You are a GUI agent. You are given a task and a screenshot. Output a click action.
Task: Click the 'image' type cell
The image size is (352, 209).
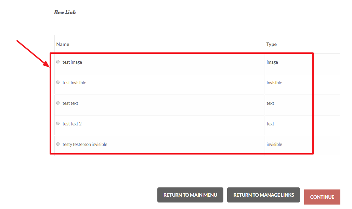pos(272,62)
